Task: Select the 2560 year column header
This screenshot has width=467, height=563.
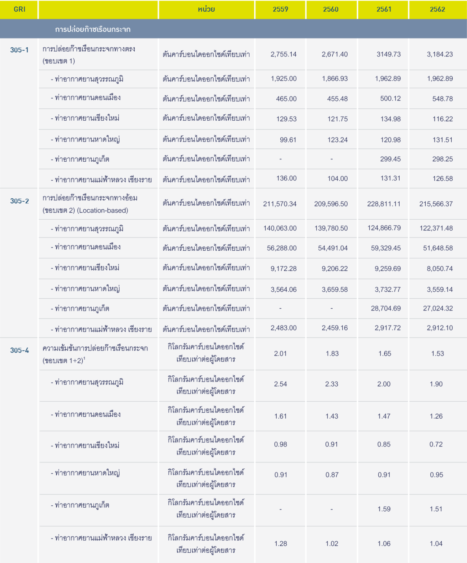Action: [x=331, y=10]
